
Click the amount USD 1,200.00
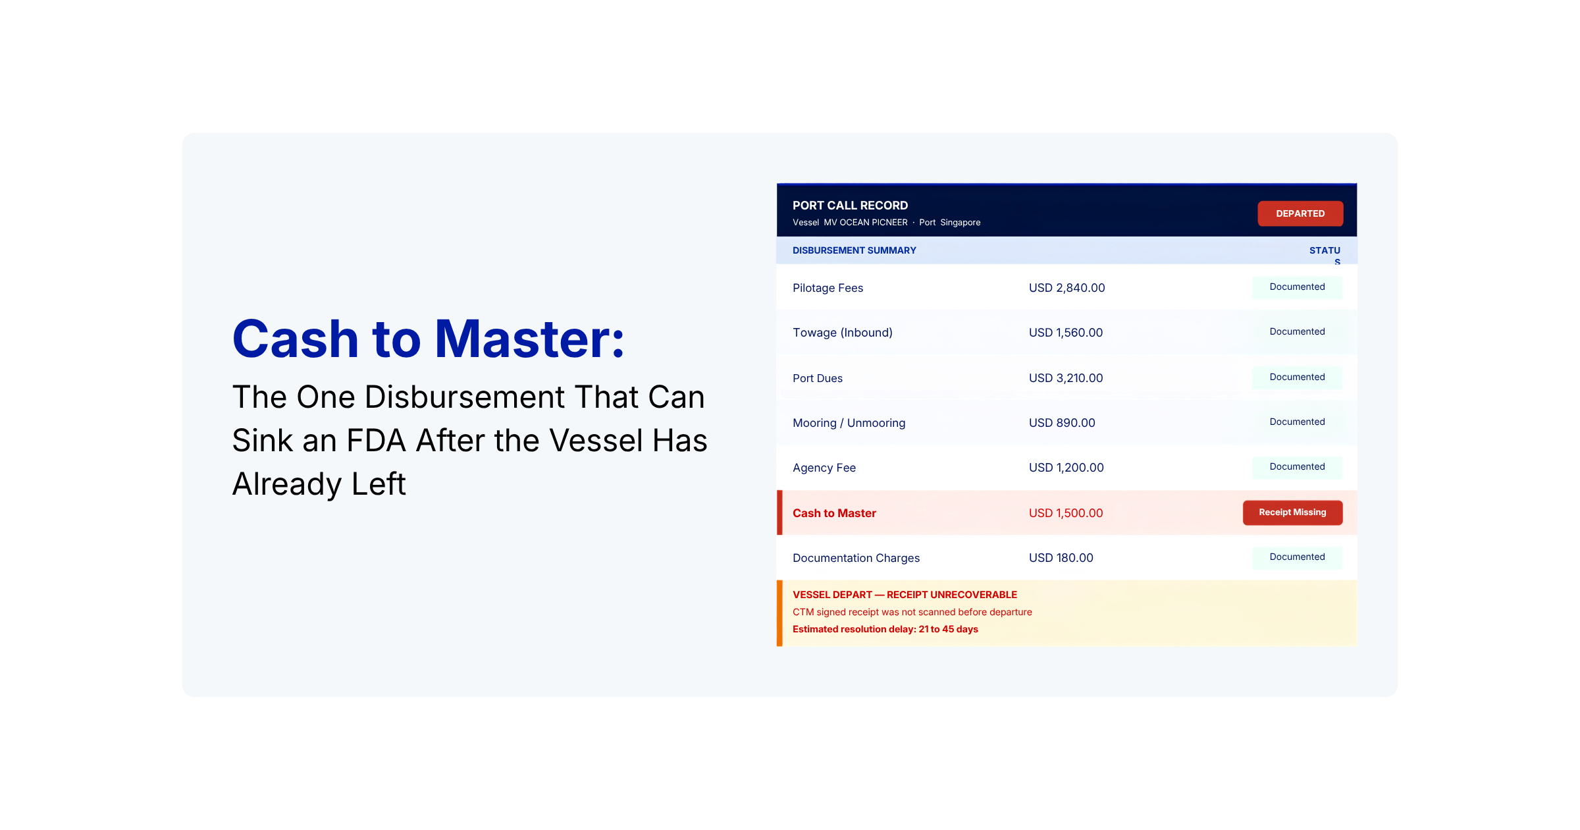(1066, 468)
